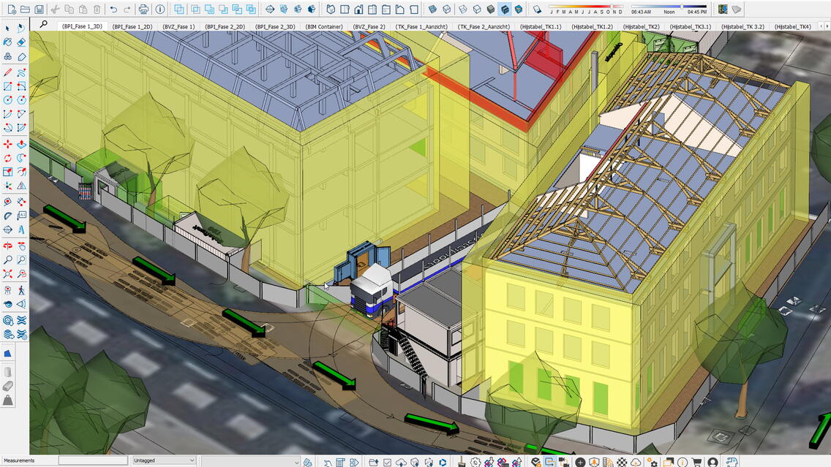The image size is (831, 467).
Task: Click the Undo arrow icon
Action: pyautogui.click(x=113, y=10)
